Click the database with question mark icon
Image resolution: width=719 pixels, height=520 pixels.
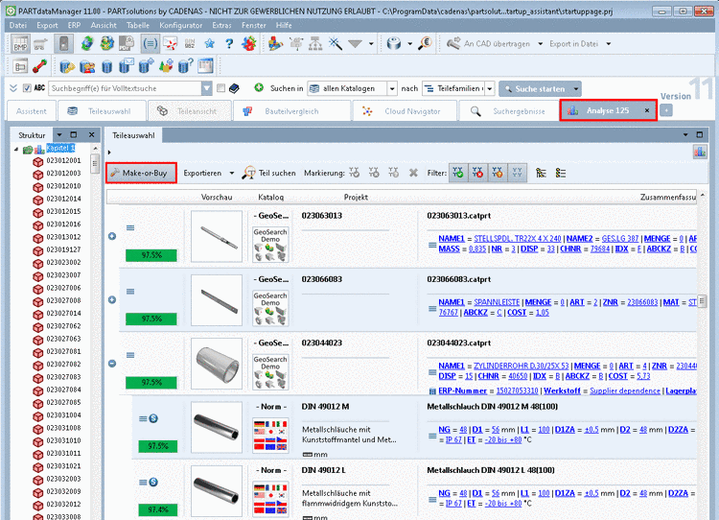tap(186, 65)
